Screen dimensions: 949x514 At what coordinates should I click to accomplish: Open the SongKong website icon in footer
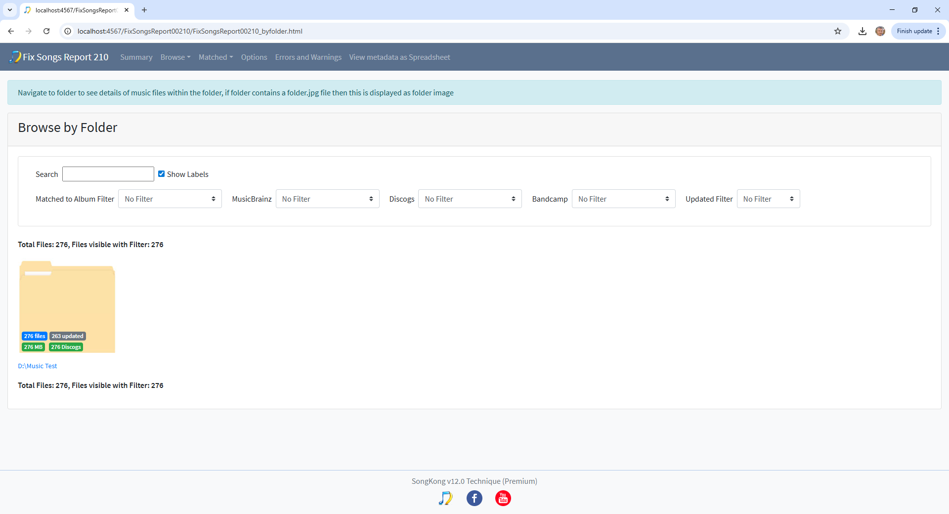[445, 498]
